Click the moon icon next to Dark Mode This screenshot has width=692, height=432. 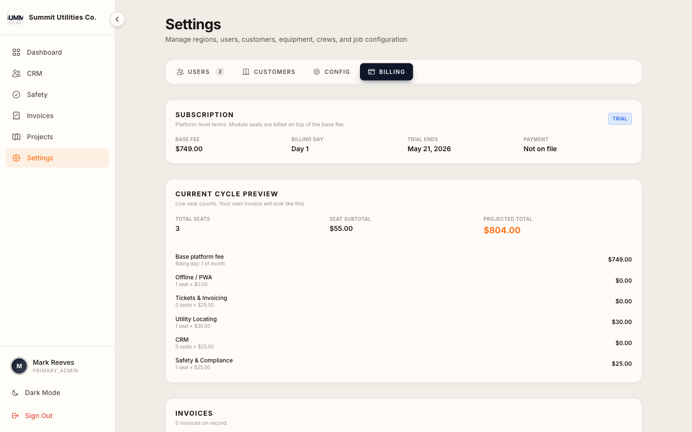pos(15,393)
